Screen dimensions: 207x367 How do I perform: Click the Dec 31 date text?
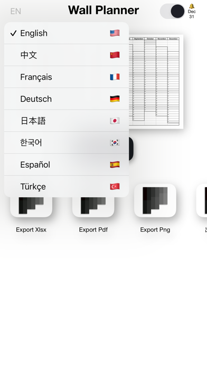coord(192,14)
